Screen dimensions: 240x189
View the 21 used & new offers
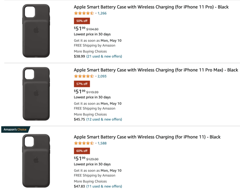104,57
